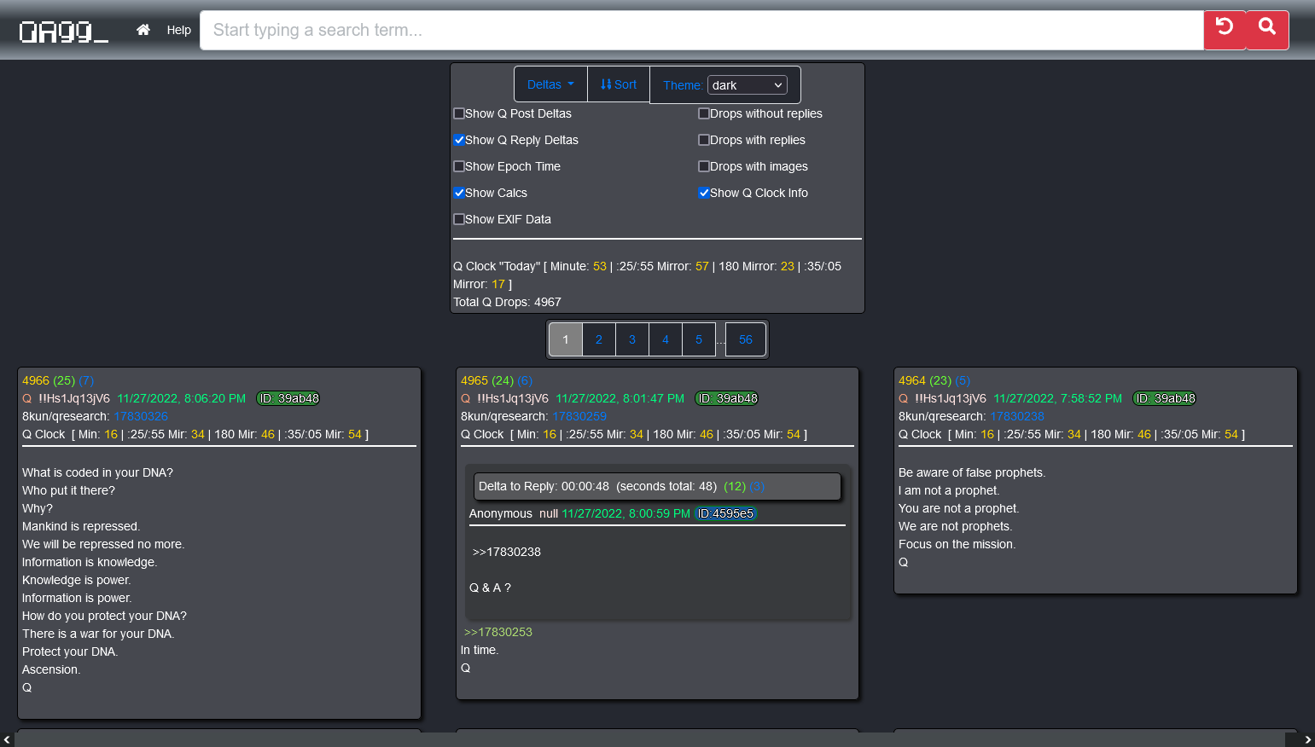Screen dimensions: 1315x747
Task: Click timestamp 11/27/2022, 8:01:47 PM
Action: (x=620, y=398)
